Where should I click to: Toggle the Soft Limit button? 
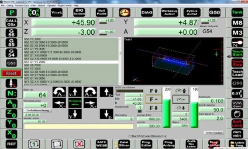click(237, 124)
